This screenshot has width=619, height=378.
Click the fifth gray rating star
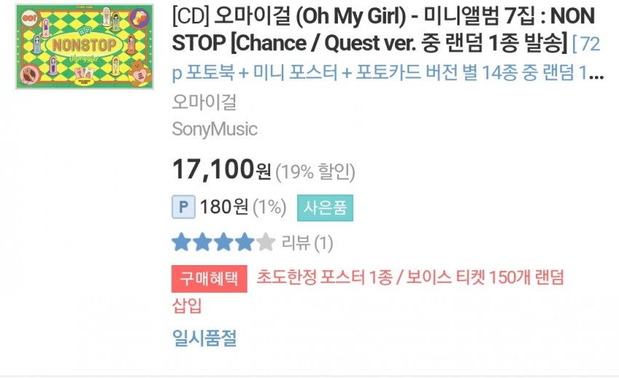click(266, 242)
